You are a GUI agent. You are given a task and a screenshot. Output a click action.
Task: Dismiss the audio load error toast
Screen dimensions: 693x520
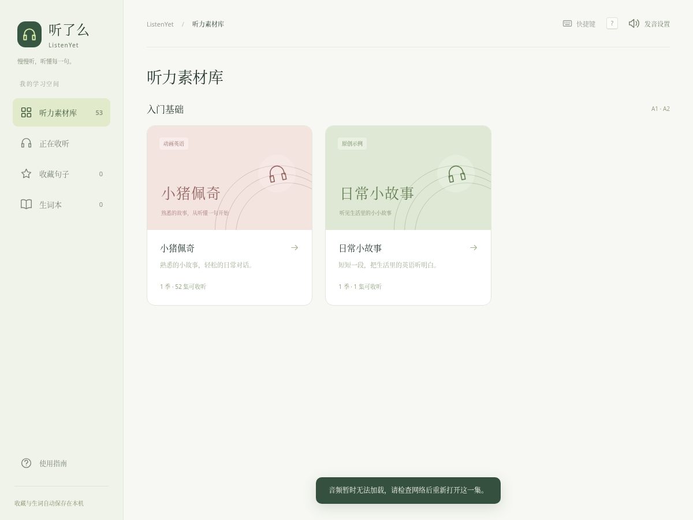(408, 491)
